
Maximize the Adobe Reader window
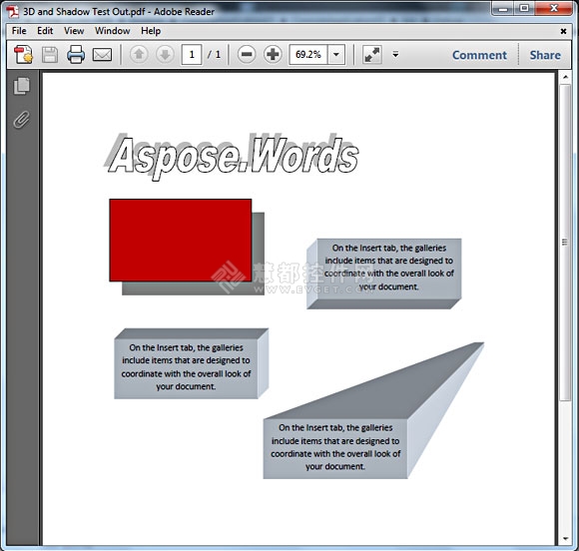[x=524, y=8]
